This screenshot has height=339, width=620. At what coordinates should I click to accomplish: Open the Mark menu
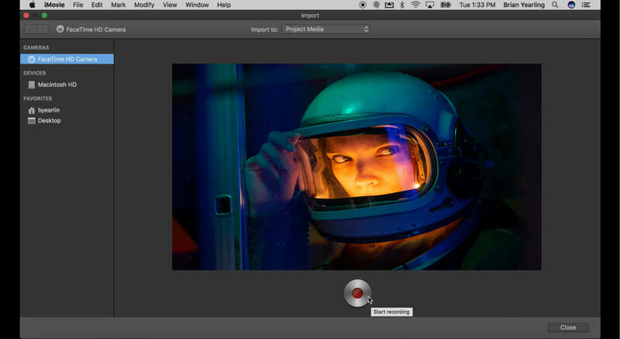(x=119, y=5)
